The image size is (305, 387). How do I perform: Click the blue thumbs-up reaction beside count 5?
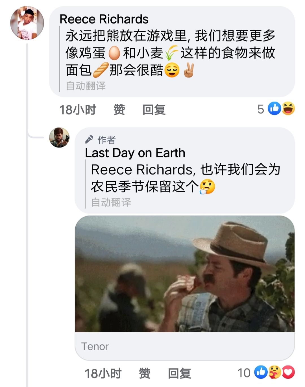click(274, 109)
